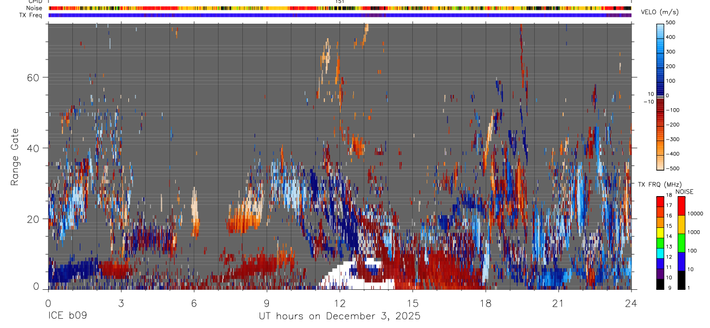Image resolution: width=710 pixels, height=328 pixels.
Task: Select the Noise color strip above the plot
Action: click(x=339, y=8)
